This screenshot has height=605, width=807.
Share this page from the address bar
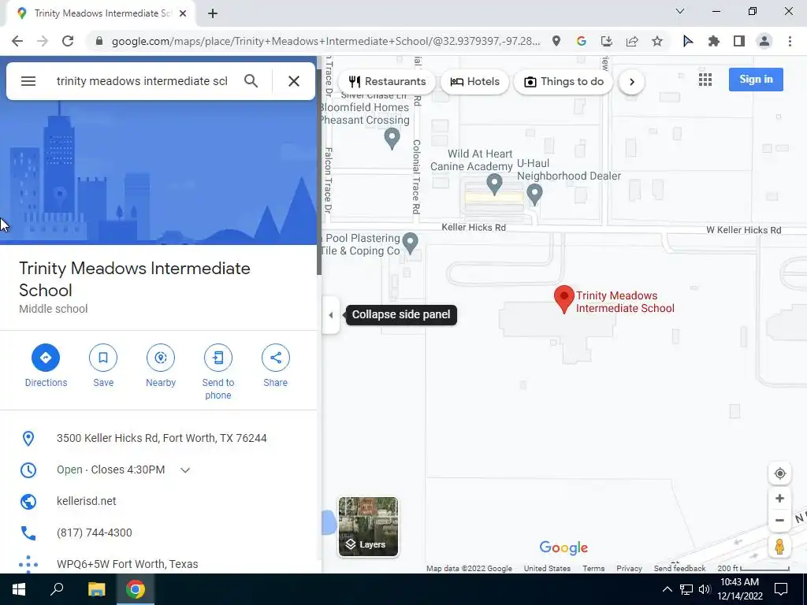point(632,41)
